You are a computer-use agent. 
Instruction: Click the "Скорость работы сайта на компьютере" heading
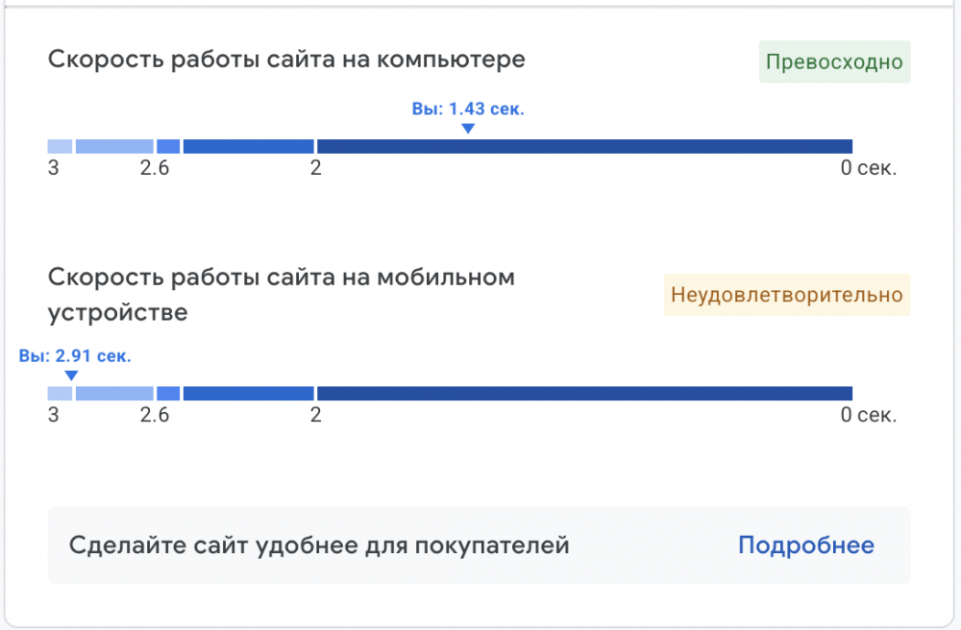click(x=286, y=60)
